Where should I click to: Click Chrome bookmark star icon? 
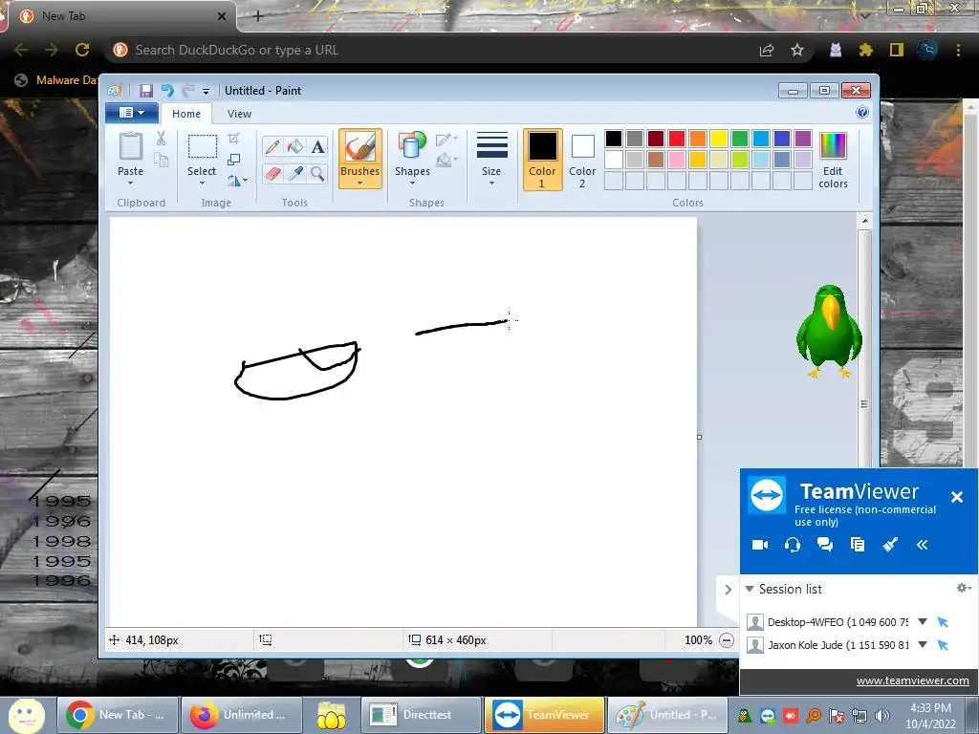[x=797, y=50]
